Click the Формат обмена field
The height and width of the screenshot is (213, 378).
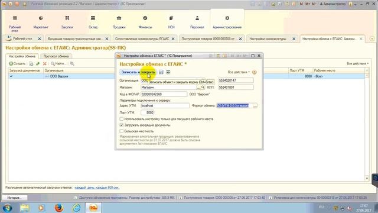point(234,106)
